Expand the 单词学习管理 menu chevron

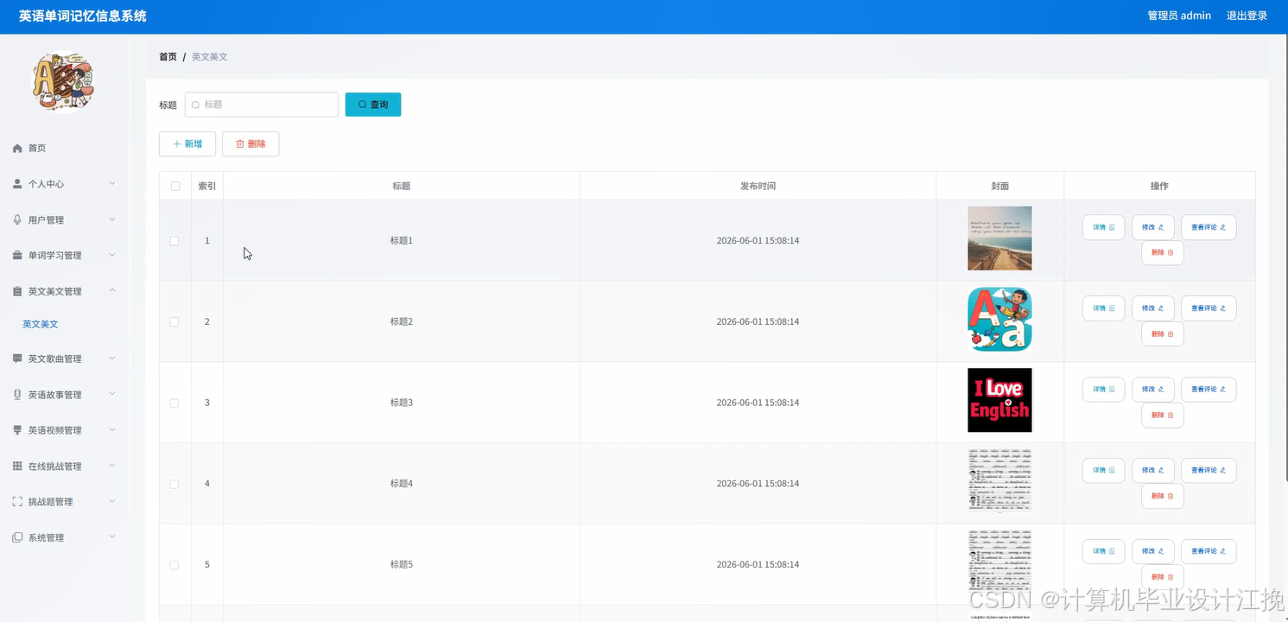112,256
